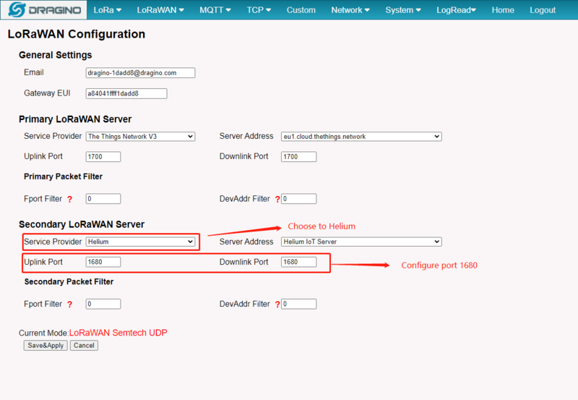578x400 pixels.
Task: Click the LoRaWAN Configuration heading
Action: point(77,34)
